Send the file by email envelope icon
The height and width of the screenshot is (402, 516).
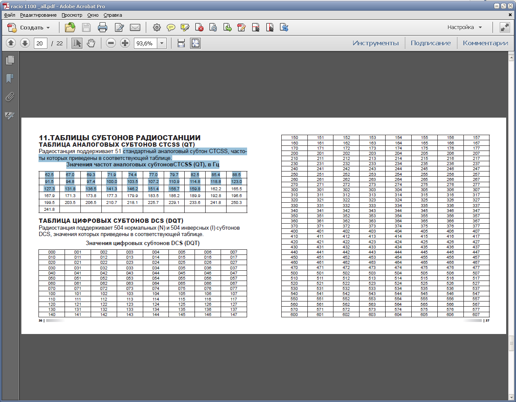pyautogui.click(x=135, y=28)
